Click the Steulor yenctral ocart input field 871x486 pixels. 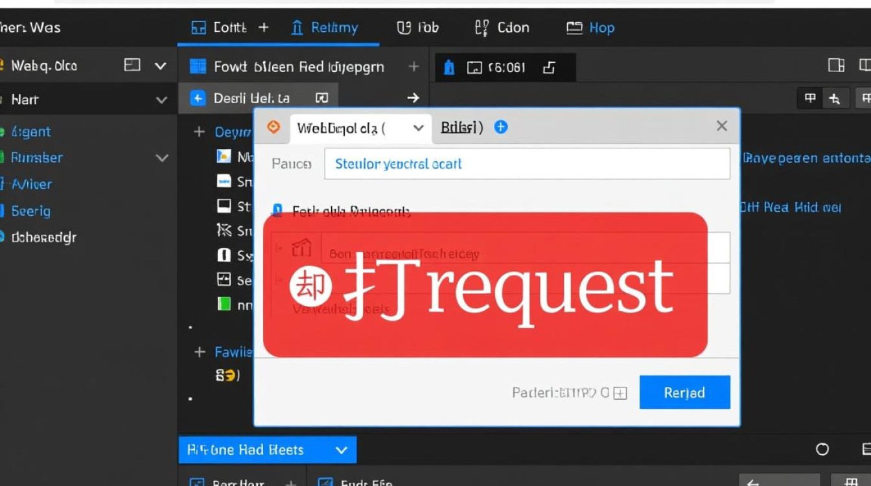pos(526,164)
